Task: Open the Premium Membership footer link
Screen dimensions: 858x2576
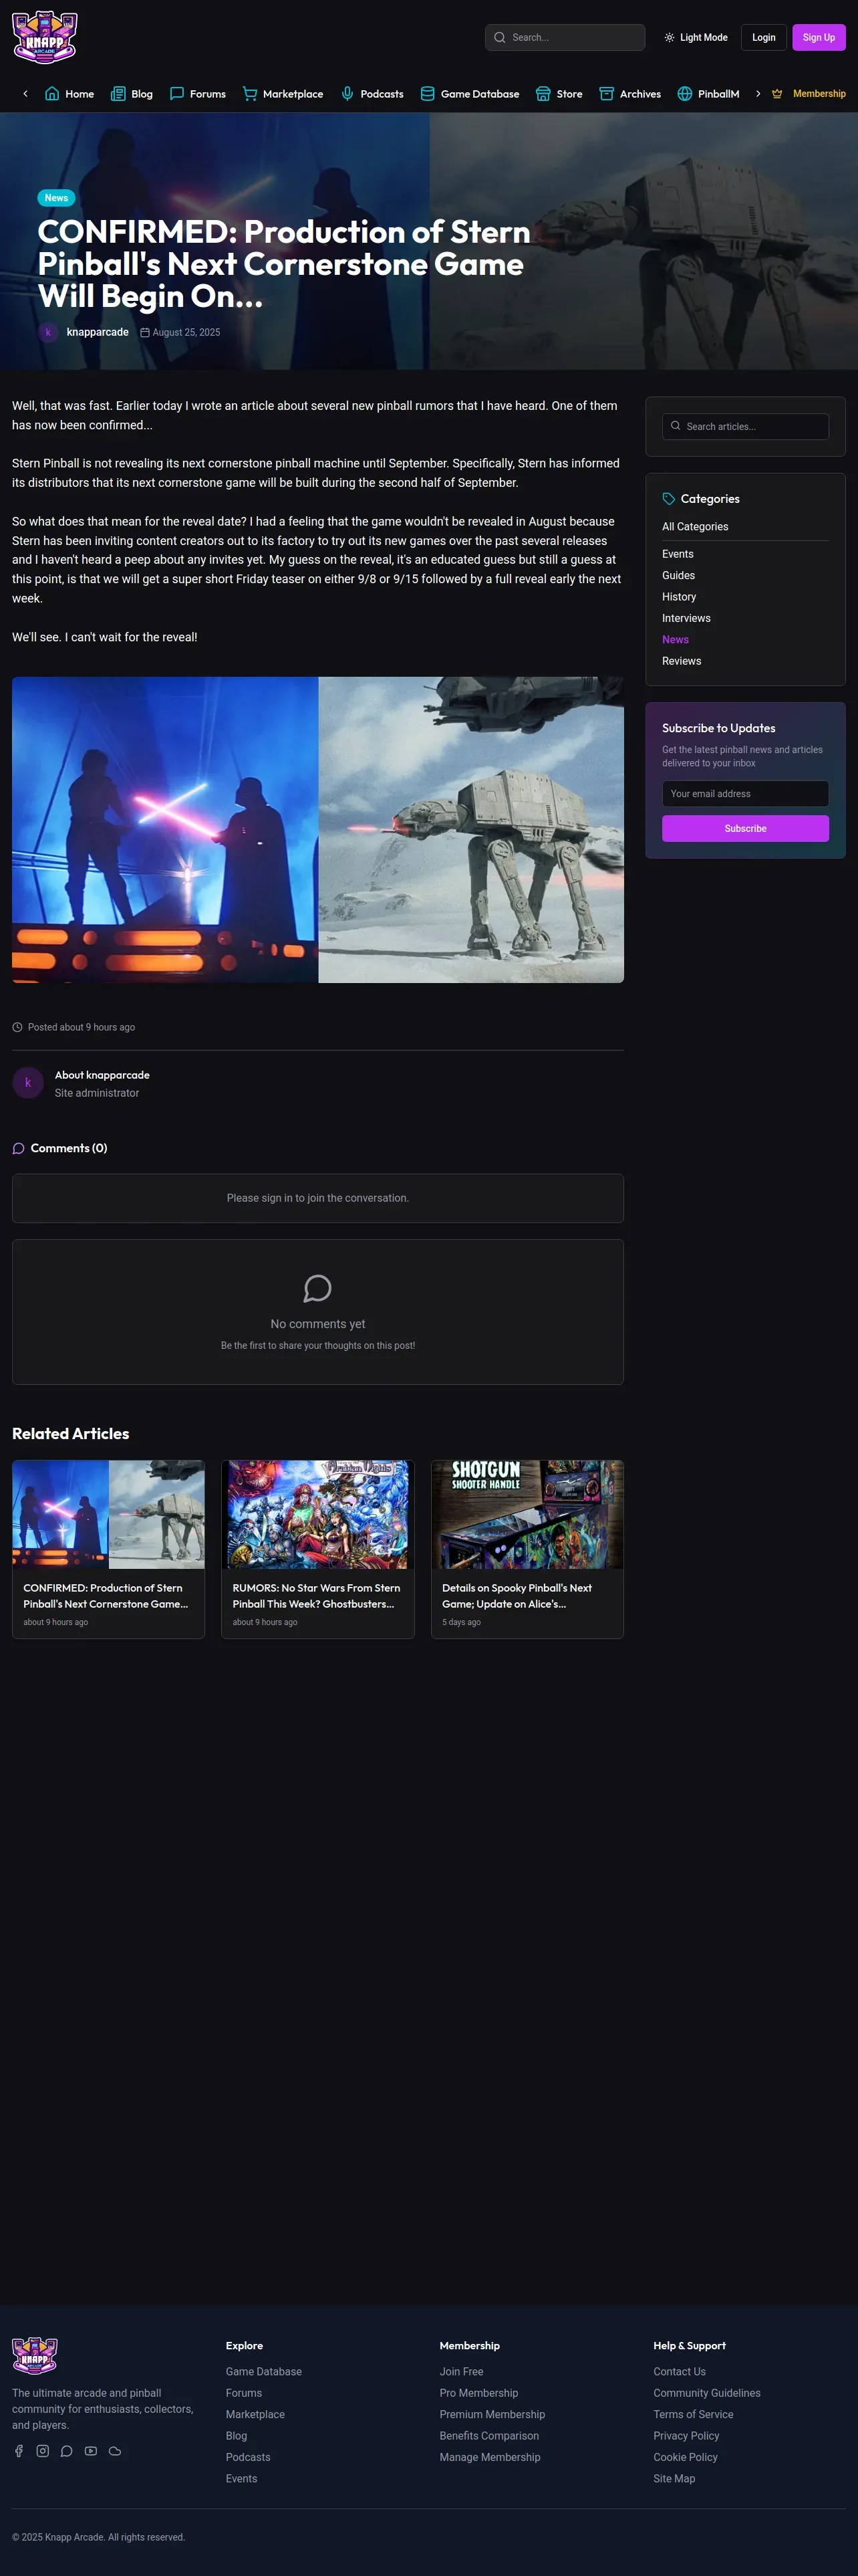Action: (492, 2415)
